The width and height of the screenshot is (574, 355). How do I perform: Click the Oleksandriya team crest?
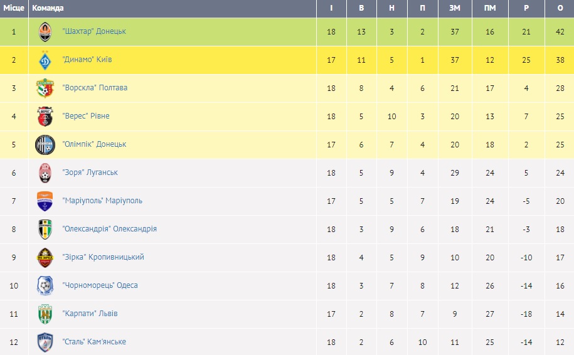(45, 229)
